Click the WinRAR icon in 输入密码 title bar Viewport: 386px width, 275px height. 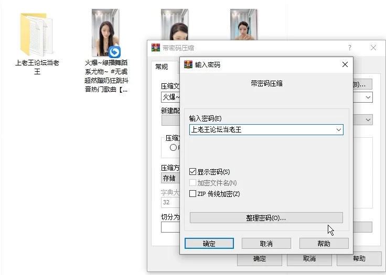click(x=188, y=64)
